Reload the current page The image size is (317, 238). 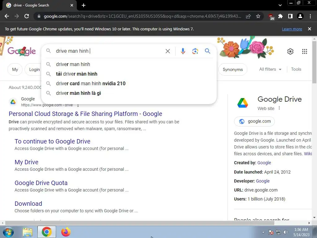click(x=27, y=16)
